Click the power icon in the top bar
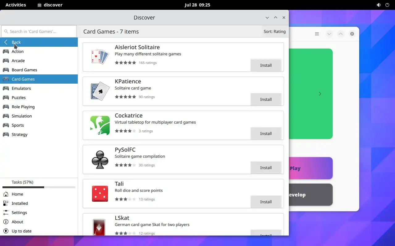395x246 pixels. tap(387, 5)
